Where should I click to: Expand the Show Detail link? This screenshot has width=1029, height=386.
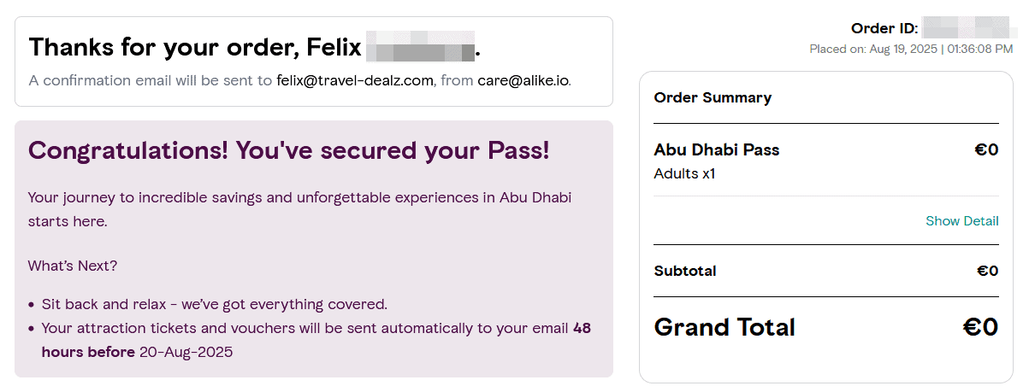point(961,221)
